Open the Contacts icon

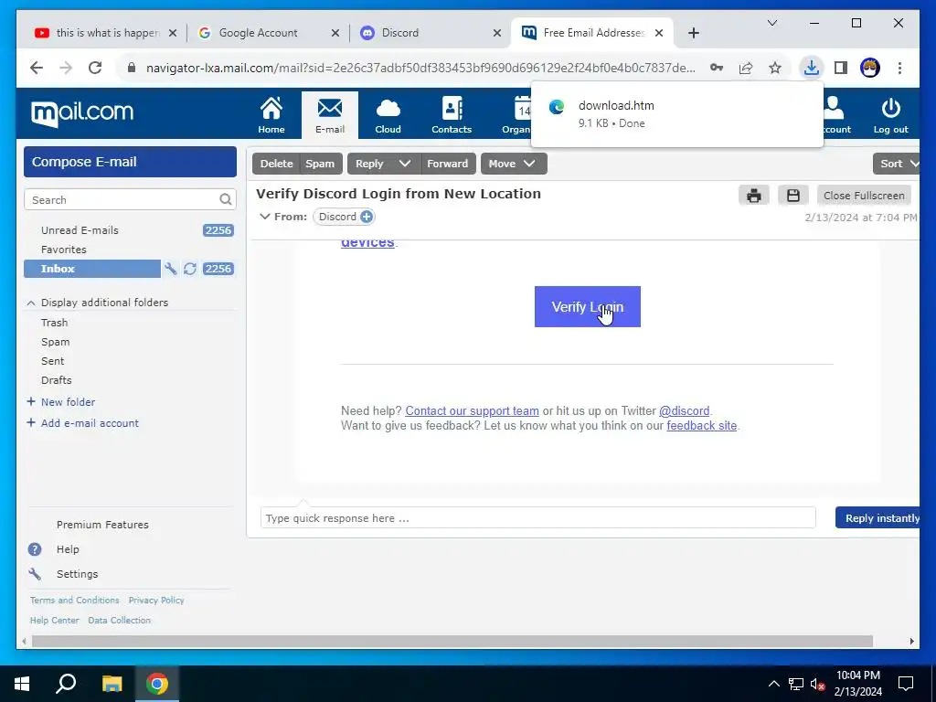click(x=452, y=114)
